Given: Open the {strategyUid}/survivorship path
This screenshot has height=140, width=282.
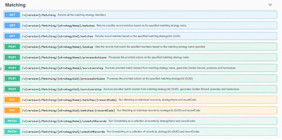Looking at the screenshot, I should click(62, 89).
